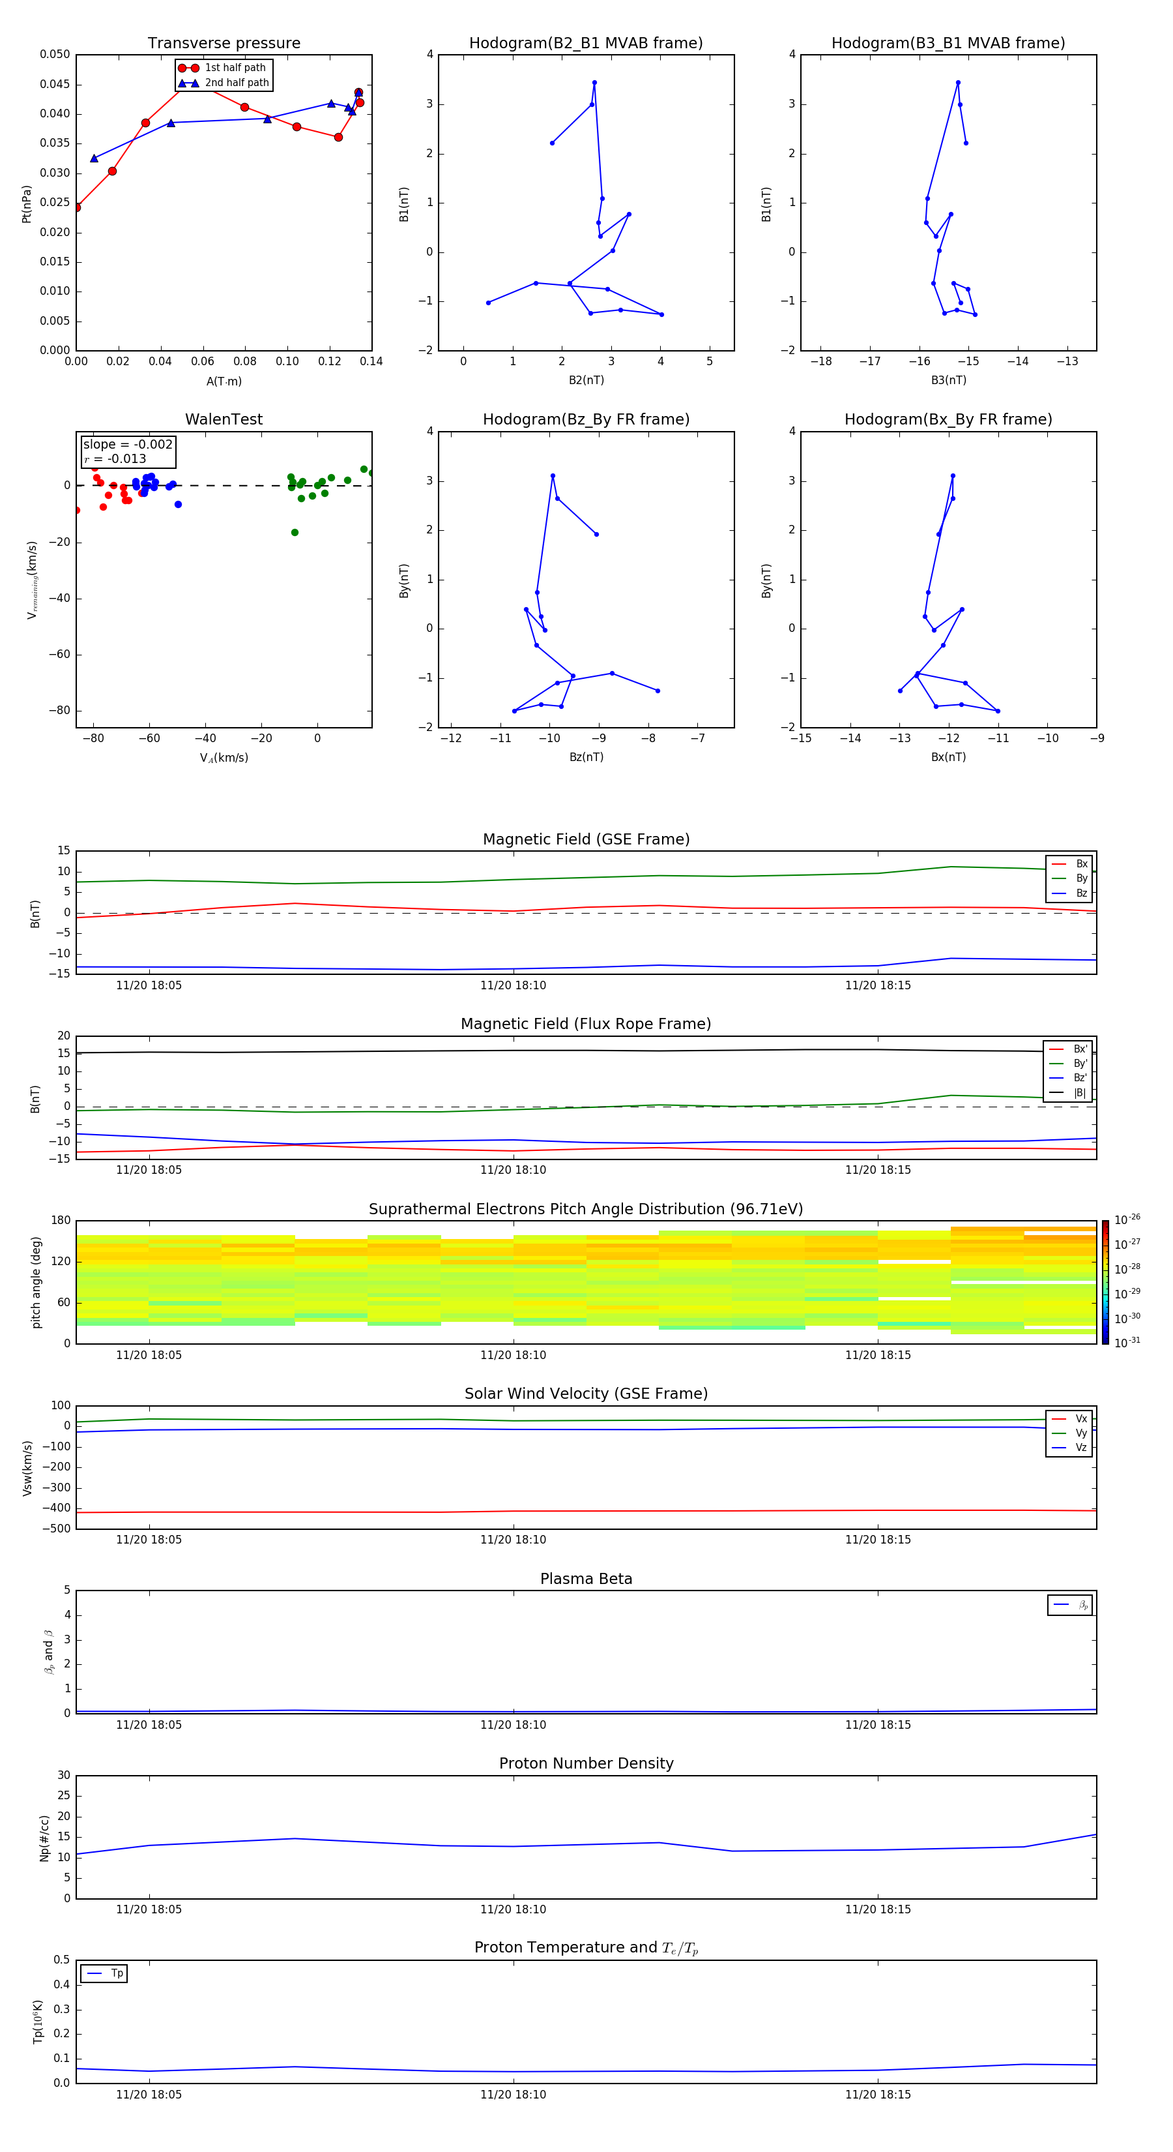Click the topmost data point in the Bz_By hodogram

[553, 476]
